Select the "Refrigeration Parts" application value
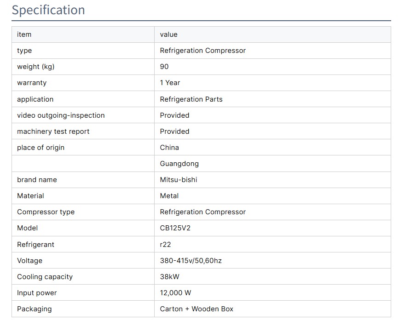 pos(191,99)
